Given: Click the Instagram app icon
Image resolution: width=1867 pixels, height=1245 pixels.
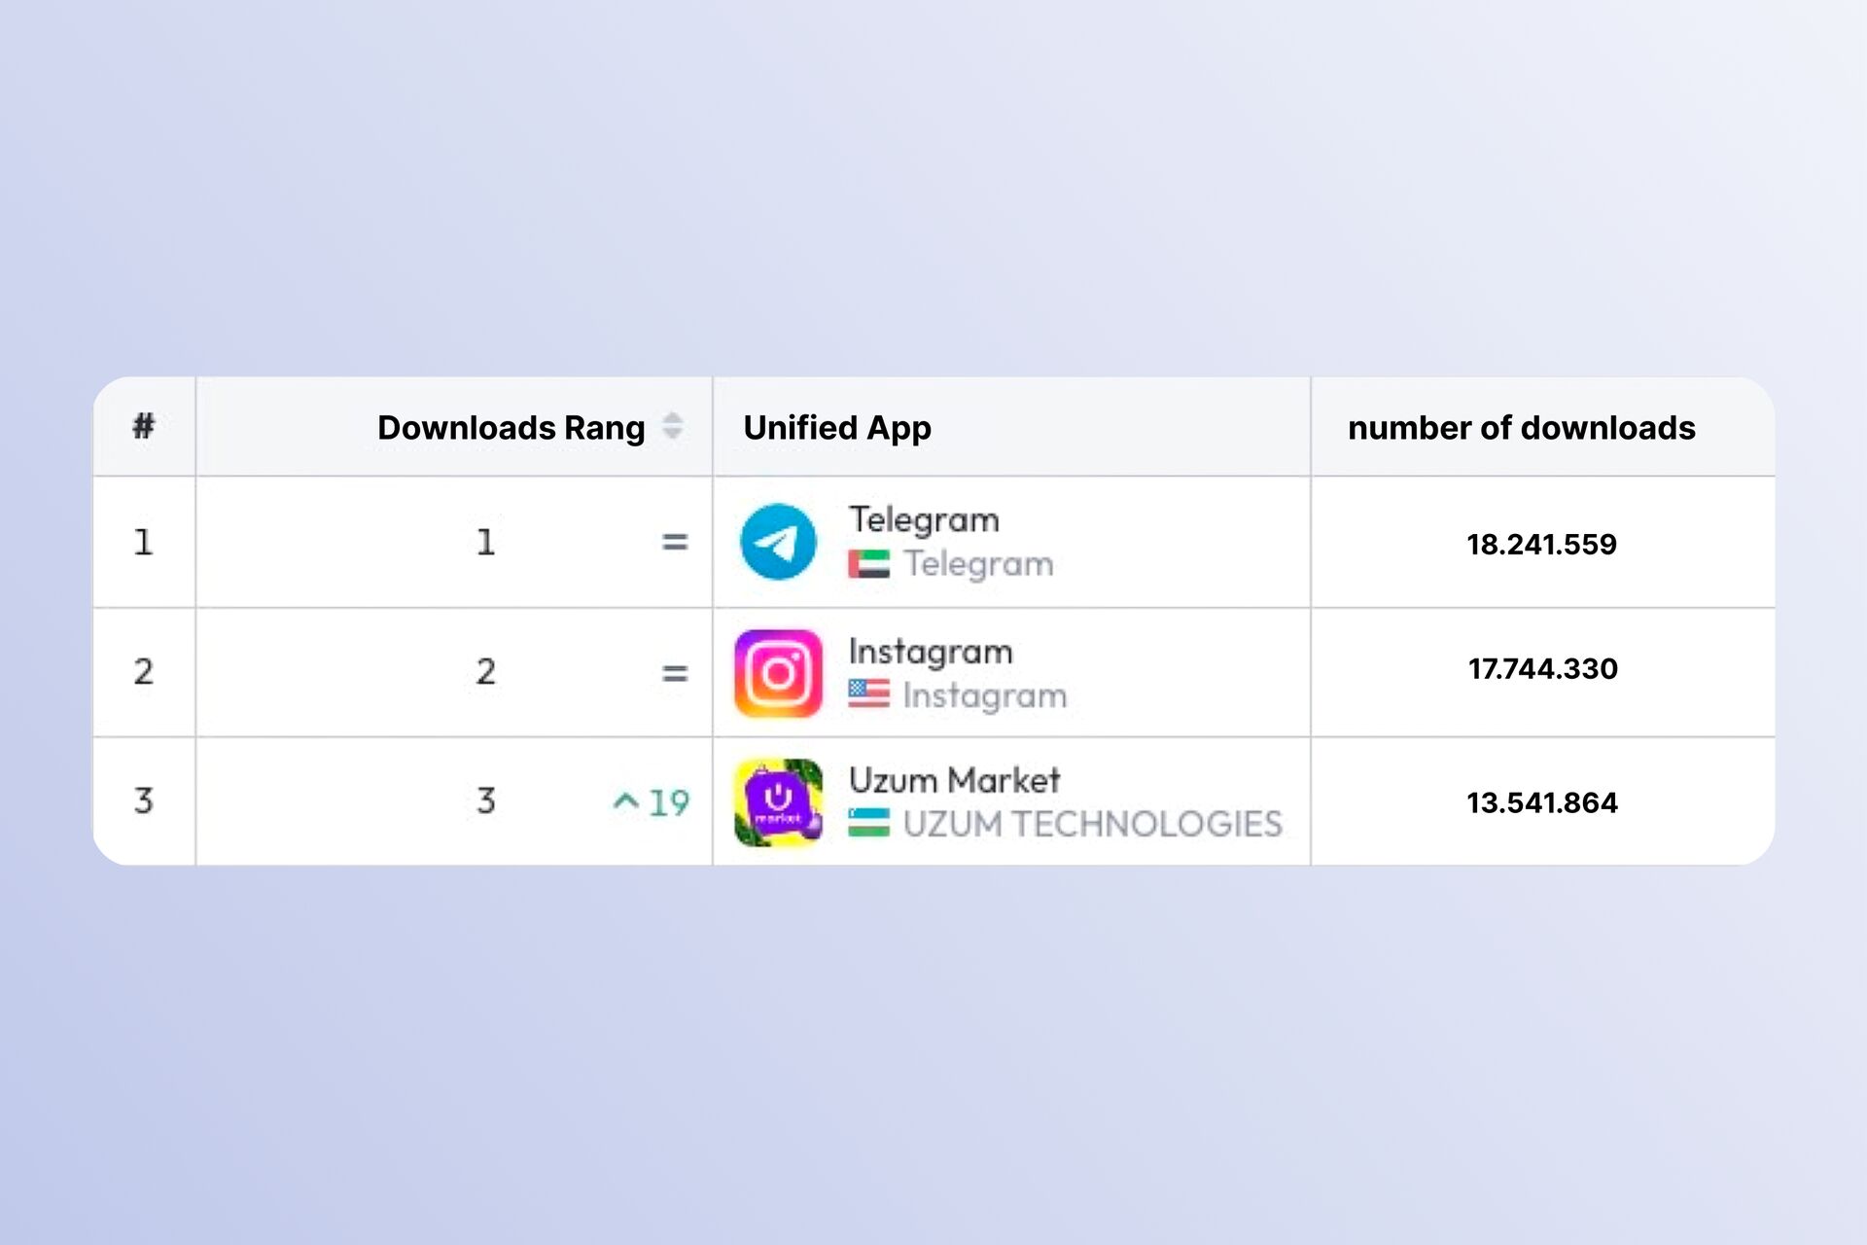Looking at the screenshot, I should click(778, 673).
